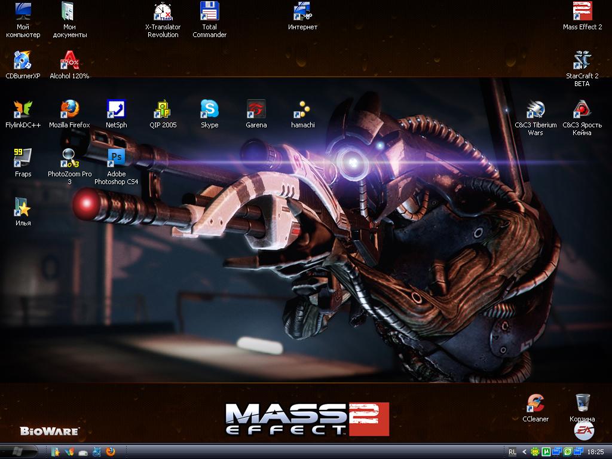Select the CDBurnerXP desktop icon
Image resolution: width=612 pixels, height=459 pixels.
pyautogui.click(x=23, y=65)
